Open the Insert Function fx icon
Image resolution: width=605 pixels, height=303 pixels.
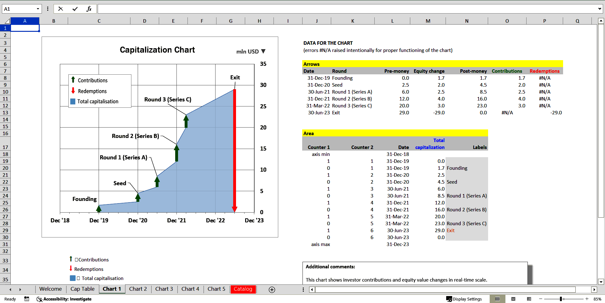pos(89,9)
